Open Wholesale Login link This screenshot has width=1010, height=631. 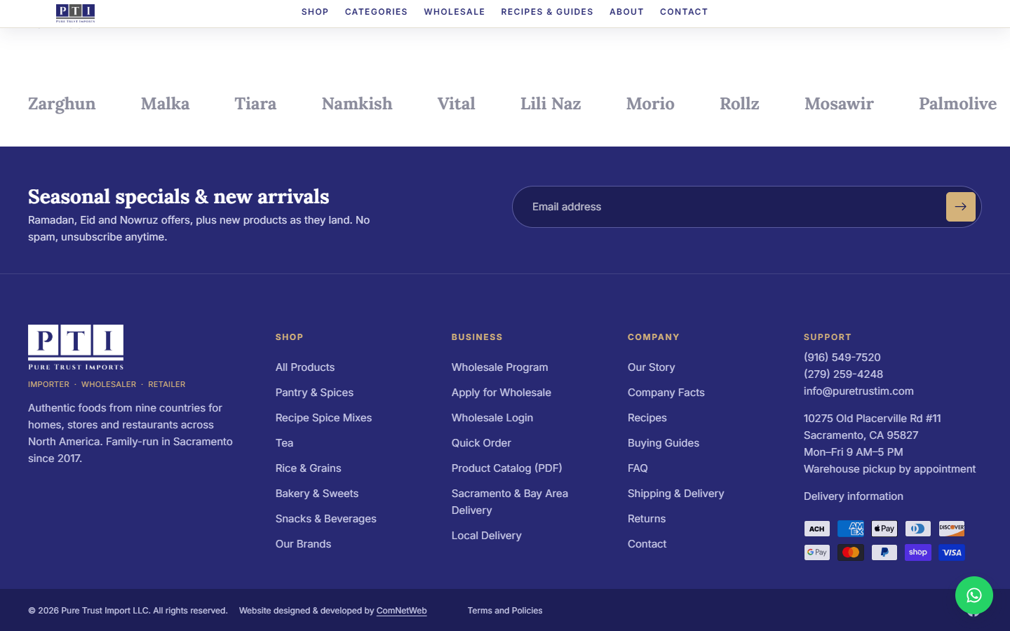tap(492, 418)
